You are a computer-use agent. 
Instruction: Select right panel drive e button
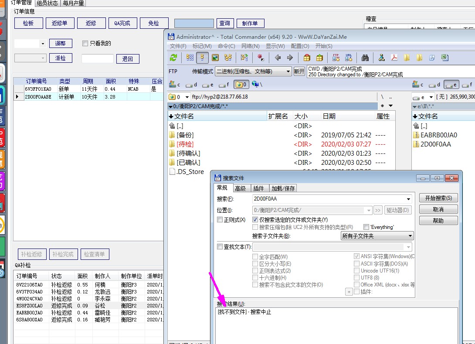point(451,85)
